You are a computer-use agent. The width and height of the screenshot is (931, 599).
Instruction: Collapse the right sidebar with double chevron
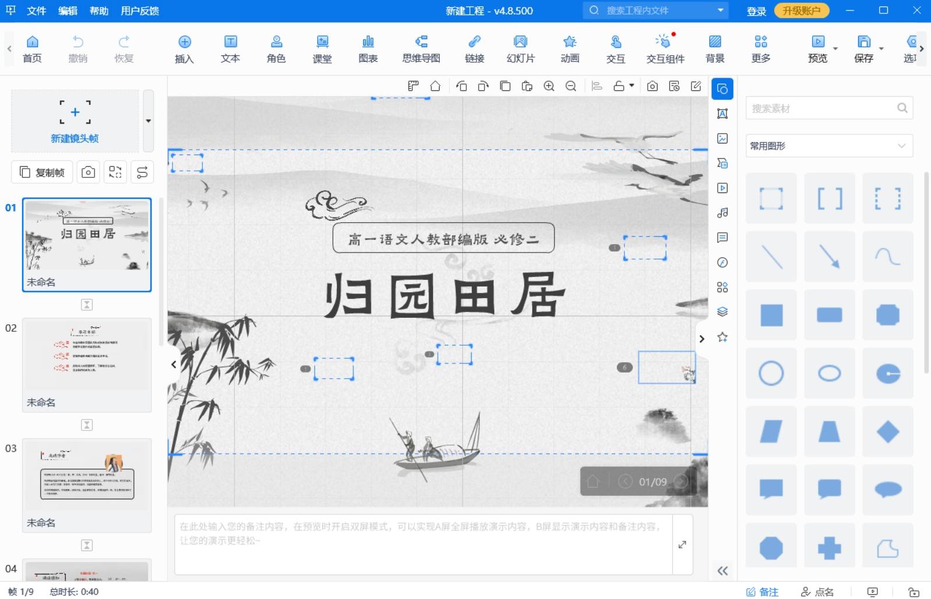click(x=722, y=571)
